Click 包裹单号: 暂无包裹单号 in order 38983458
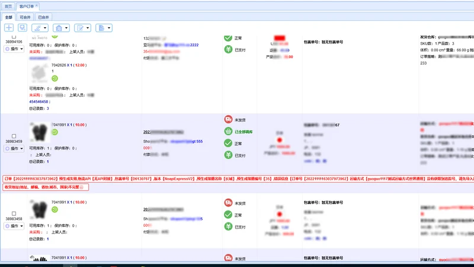The image size is (474, 267). click(x=323, y=202)
